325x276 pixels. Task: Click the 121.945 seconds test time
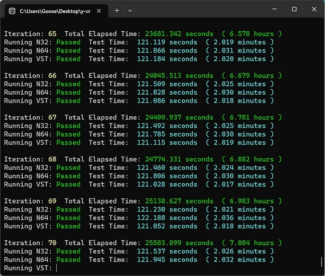(x=167, y=260)
